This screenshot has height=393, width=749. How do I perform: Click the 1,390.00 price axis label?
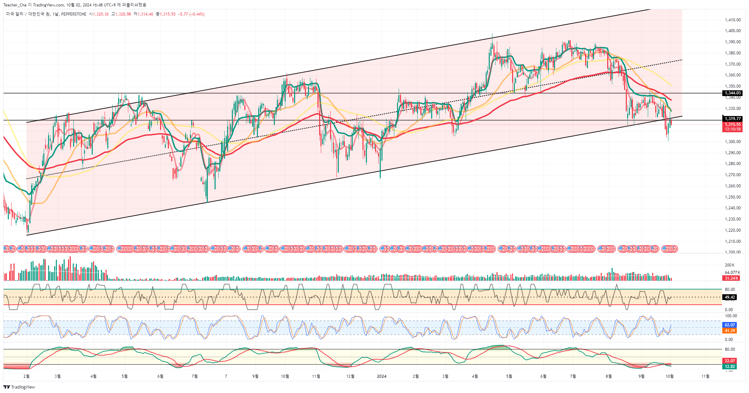[733, 42]
